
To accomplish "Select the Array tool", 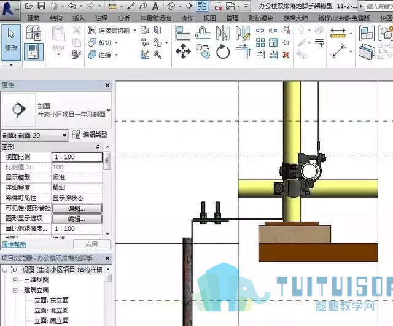I will tap(260, 42).
